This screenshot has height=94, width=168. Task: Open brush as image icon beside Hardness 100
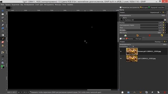tap(165, 20)
